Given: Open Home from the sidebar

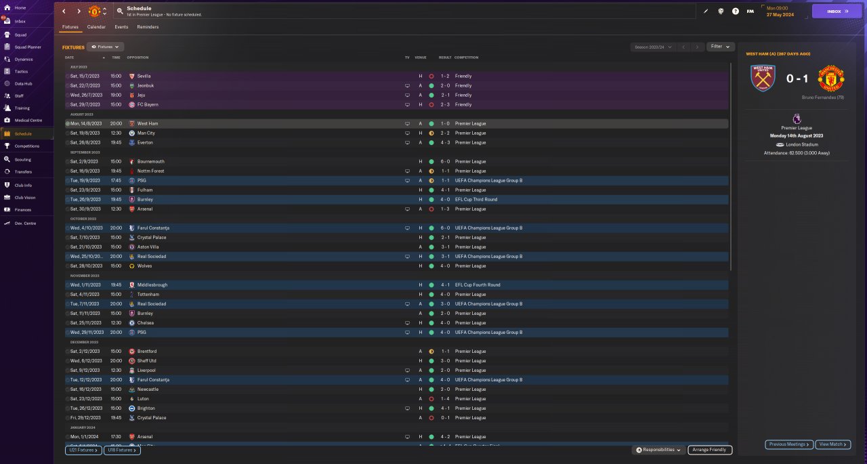Looking at the screenshot, I should (x=27, y=8).
